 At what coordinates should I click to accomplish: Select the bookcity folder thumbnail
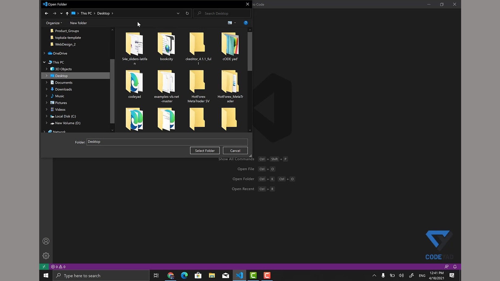166,45
